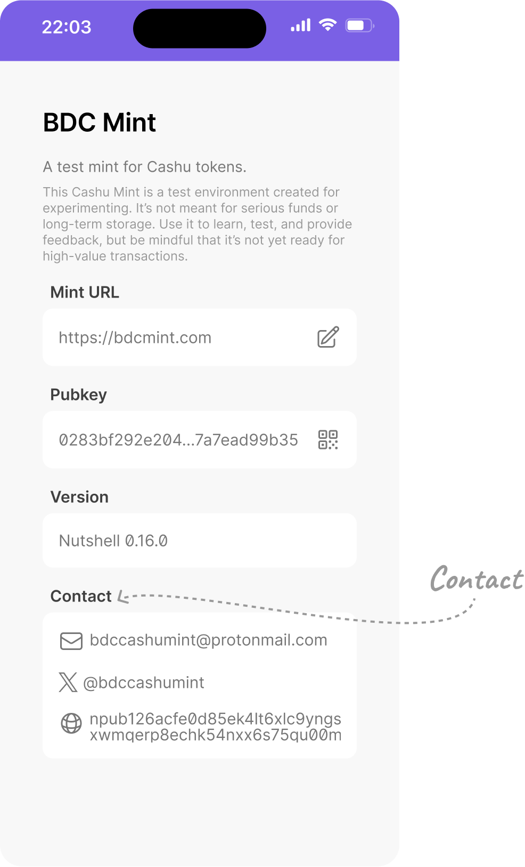The width and height of the screenshot is (525, 867).
Task: Tap the edit icon for Mint URL
Action: tap(328, 337)
